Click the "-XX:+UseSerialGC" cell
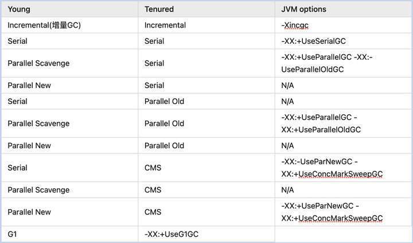This screenshot has width=413, height=243. (x=314, y=41)
